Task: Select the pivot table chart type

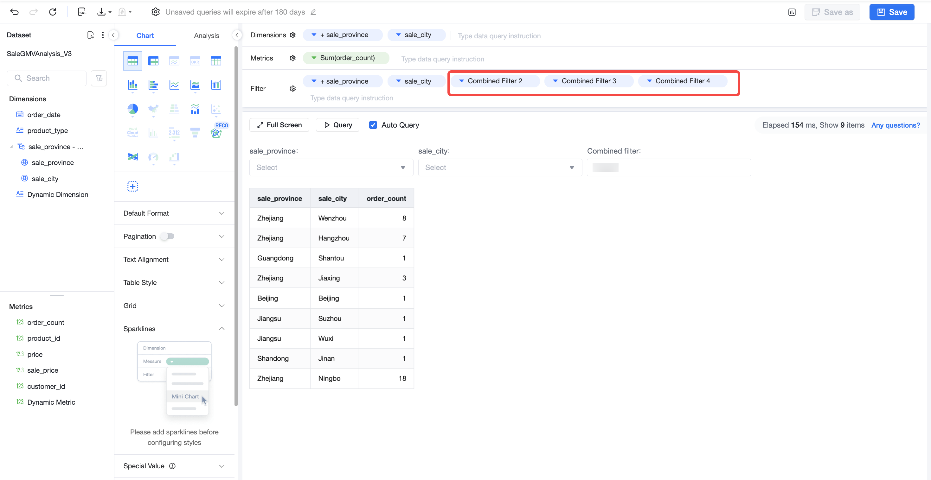Action: coord(154,61)
